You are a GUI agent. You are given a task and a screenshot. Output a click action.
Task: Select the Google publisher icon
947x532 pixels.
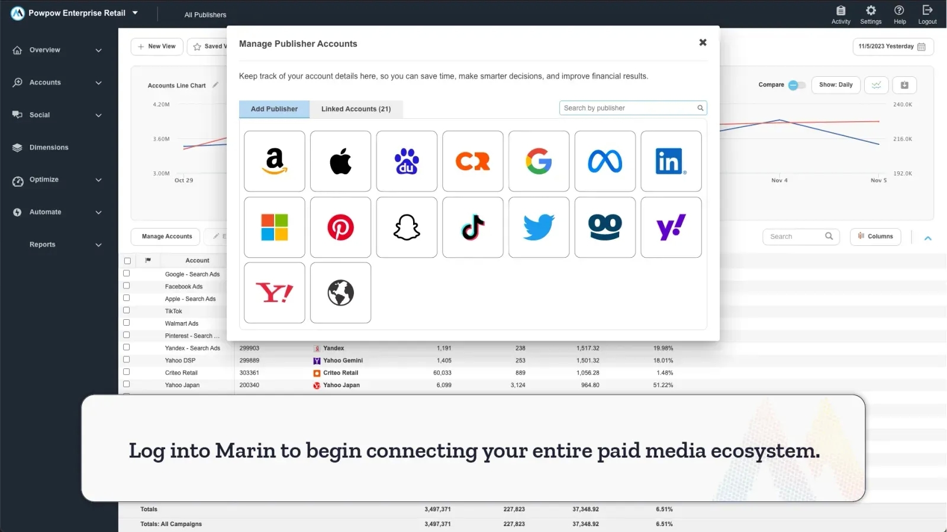pyautogui.click(x=539, y=161)
